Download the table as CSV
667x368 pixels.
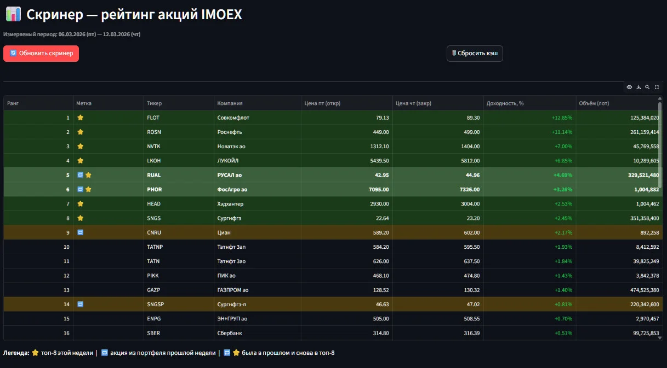639,87
